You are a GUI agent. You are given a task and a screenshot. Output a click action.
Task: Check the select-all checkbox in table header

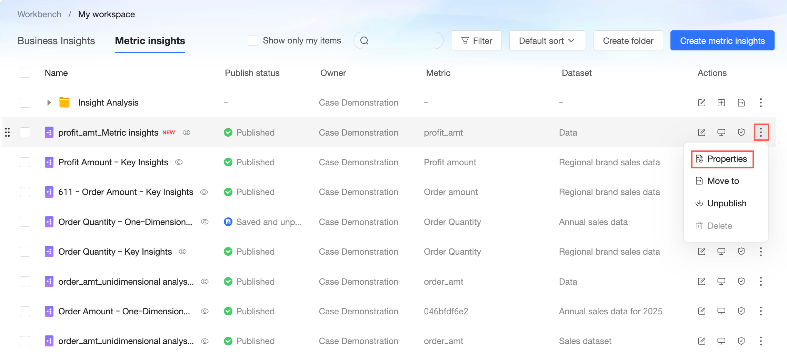click(x=25, y=73)
